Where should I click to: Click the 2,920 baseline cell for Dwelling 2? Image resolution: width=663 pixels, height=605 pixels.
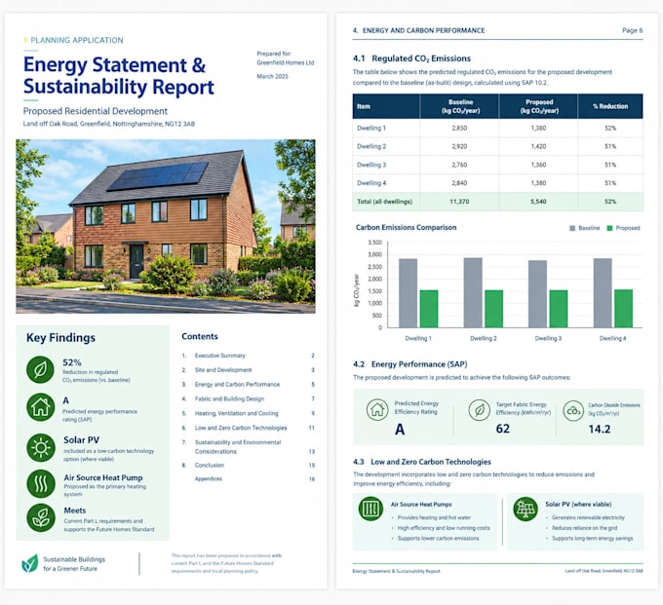pyautogui.click(x=459, y=146)
